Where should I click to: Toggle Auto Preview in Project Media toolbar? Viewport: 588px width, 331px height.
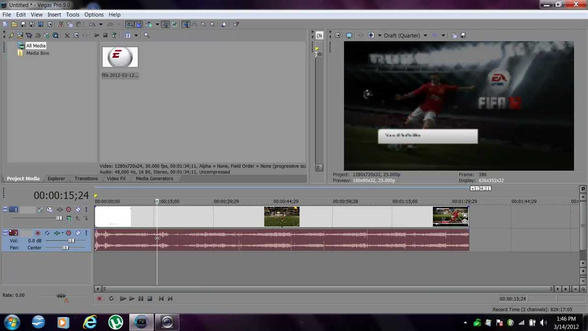pyautogui.click(x=114, y=35)
